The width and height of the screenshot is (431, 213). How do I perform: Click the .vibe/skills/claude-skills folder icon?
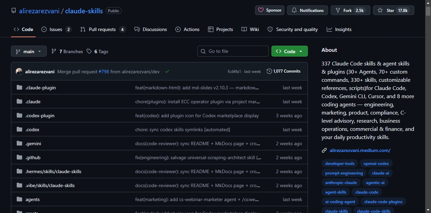pyautogui.click(x=19, y=185)
